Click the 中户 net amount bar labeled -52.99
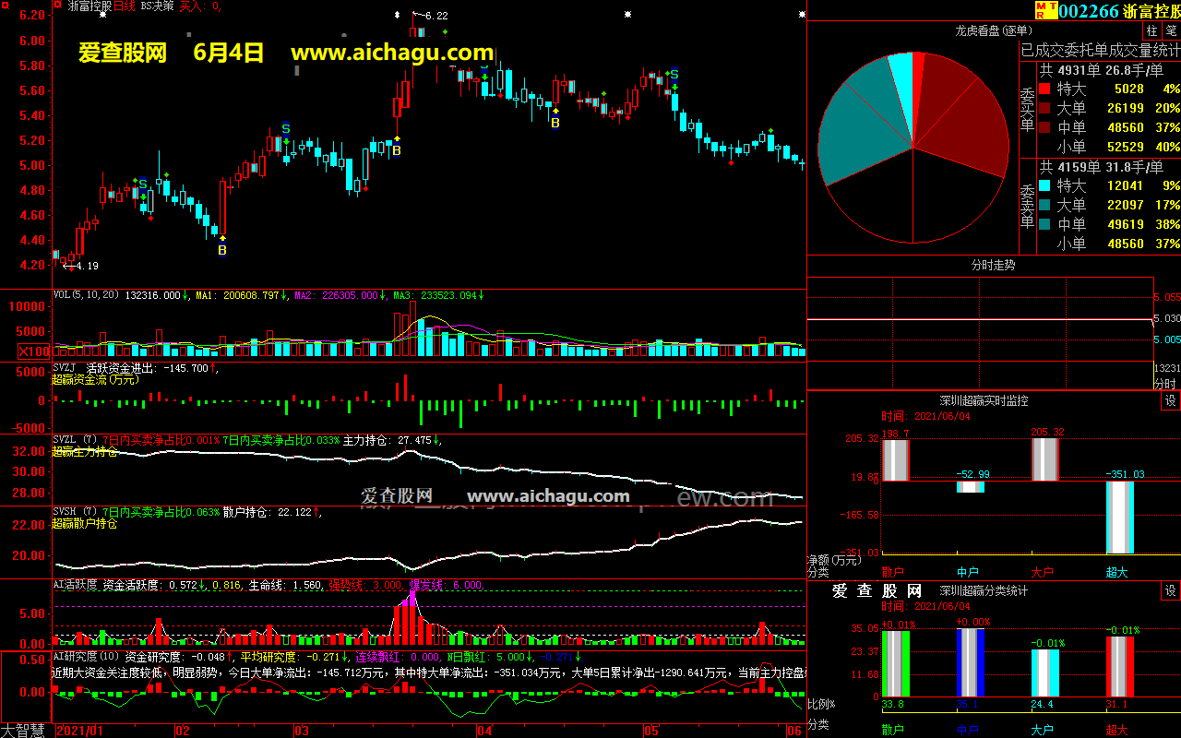The width and height of the screenshot is (1181, 738). coord(970,486)
